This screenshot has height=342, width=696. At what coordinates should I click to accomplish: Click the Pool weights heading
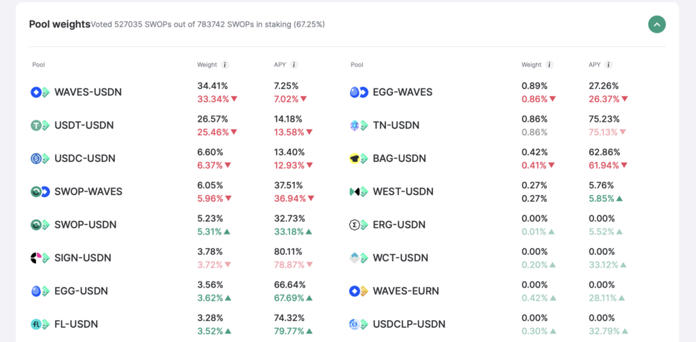pyautogui.click(x=60, y=24)
